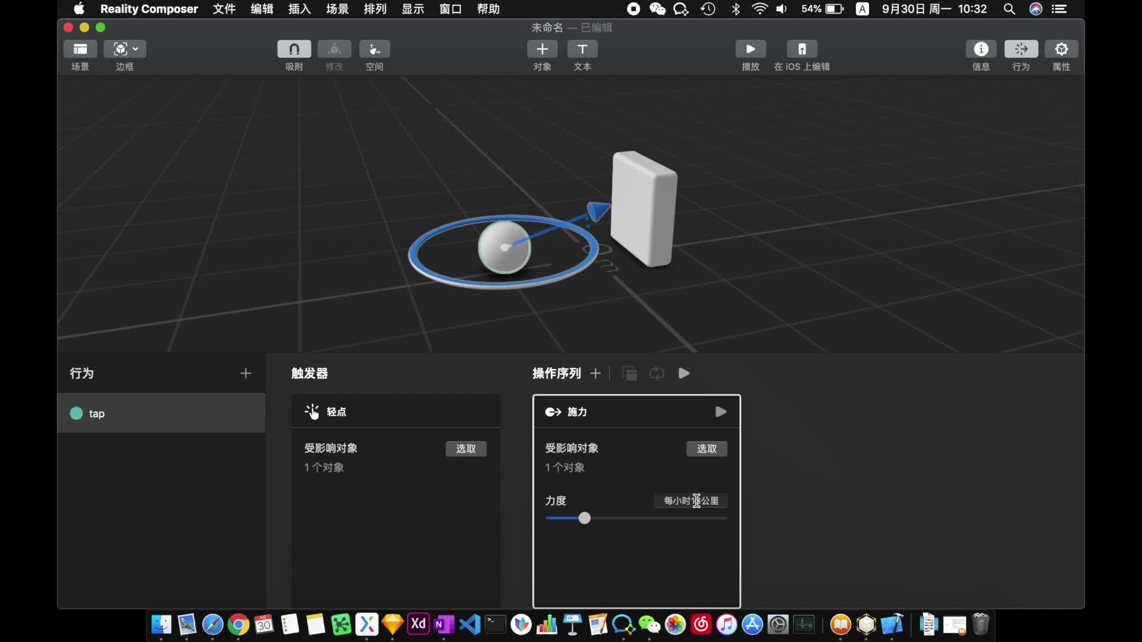This screenshot has width=1142, height=642.
Task: Click 选取 button in 施力 action card
Action: (707, 449)
